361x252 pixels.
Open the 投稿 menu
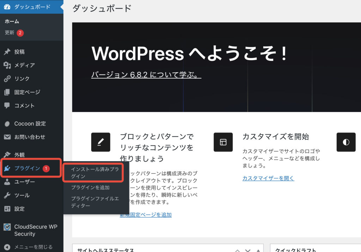(x=31, y=51)
